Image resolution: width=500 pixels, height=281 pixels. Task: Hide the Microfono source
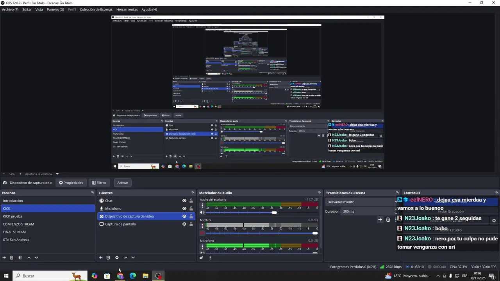pos(184,208)
